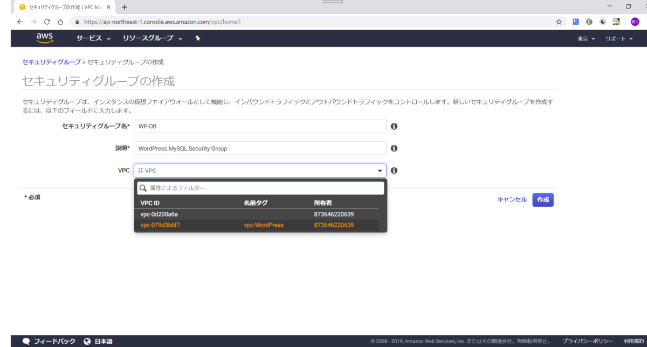Open the Chrome profile avatar
This screenshot has height=347, width=647.
(x=634, y=22)
